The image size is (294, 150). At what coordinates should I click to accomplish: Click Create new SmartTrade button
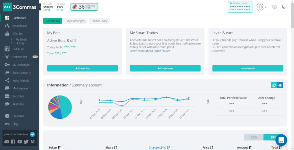click(165, 68)
